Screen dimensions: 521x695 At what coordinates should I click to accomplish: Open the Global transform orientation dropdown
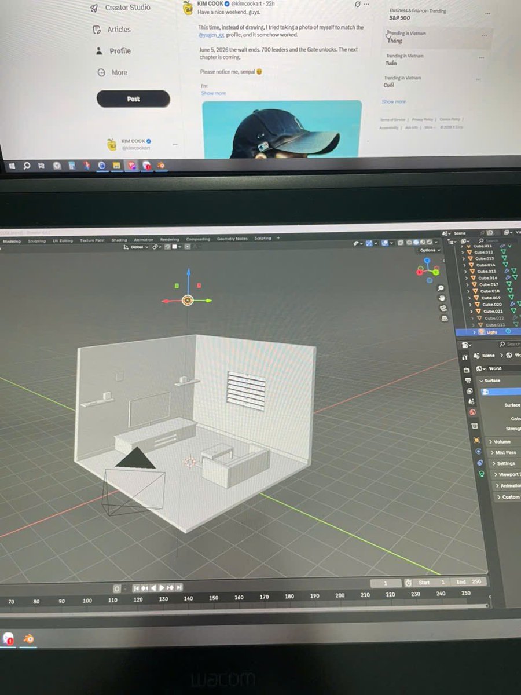136,247
